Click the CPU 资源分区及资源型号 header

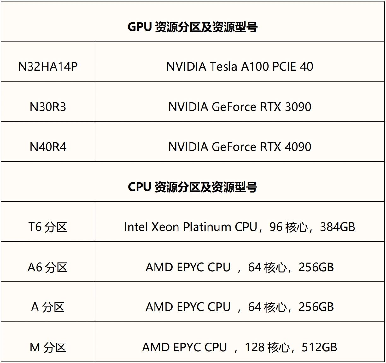(x=192, y=187)
